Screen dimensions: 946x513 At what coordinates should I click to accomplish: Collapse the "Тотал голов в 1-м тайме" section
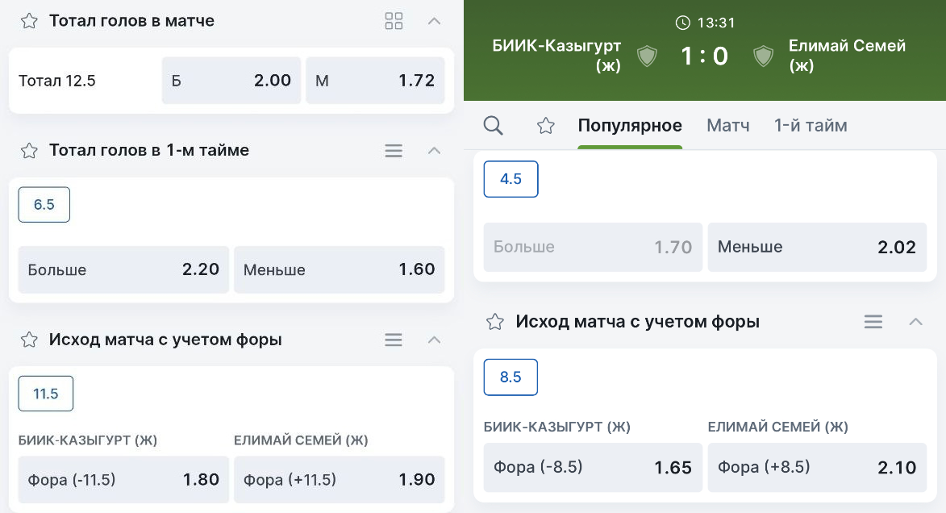434,150
